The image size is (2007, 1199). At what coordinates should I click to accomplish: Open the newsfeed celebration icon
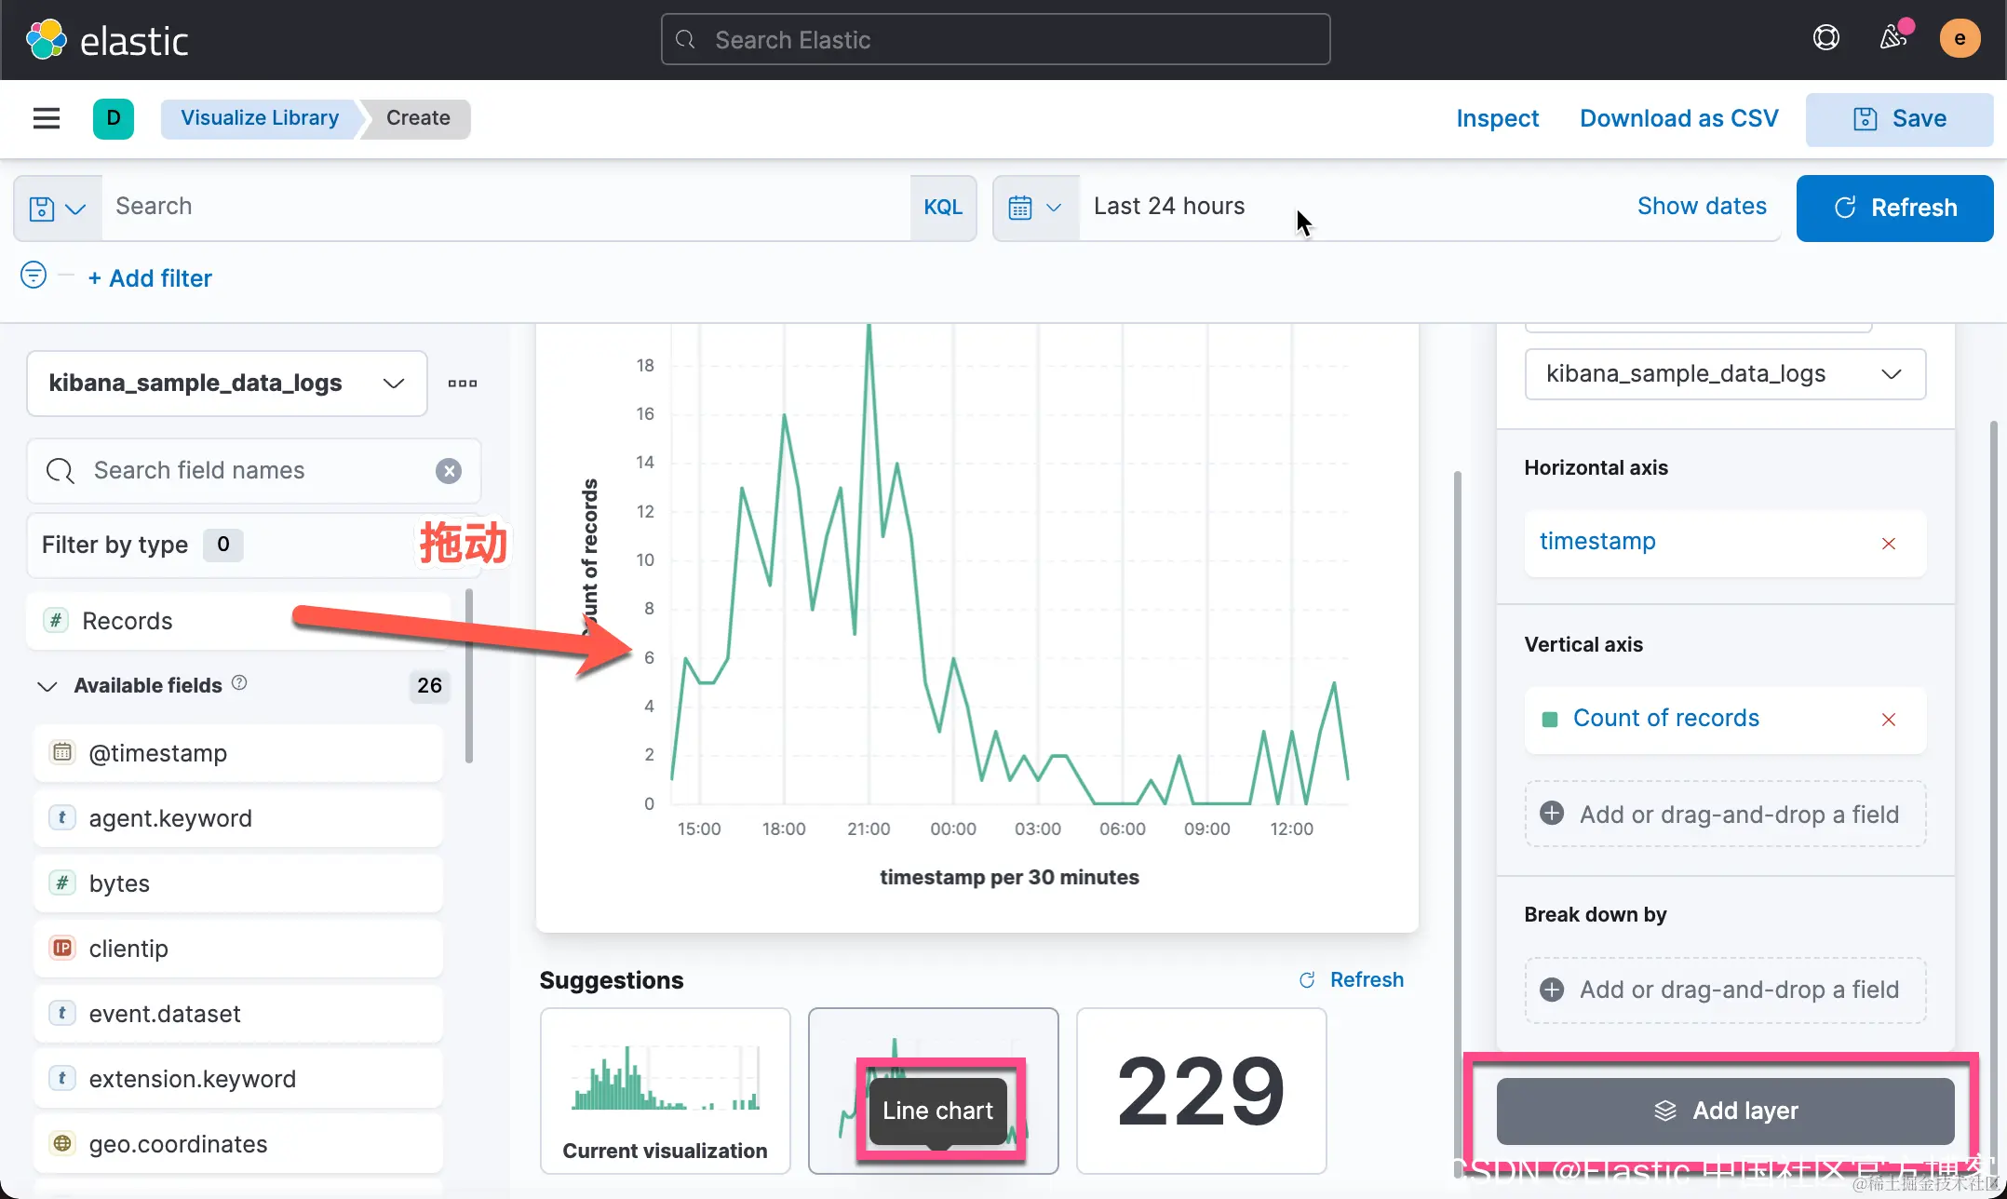tap(1893, 38)
